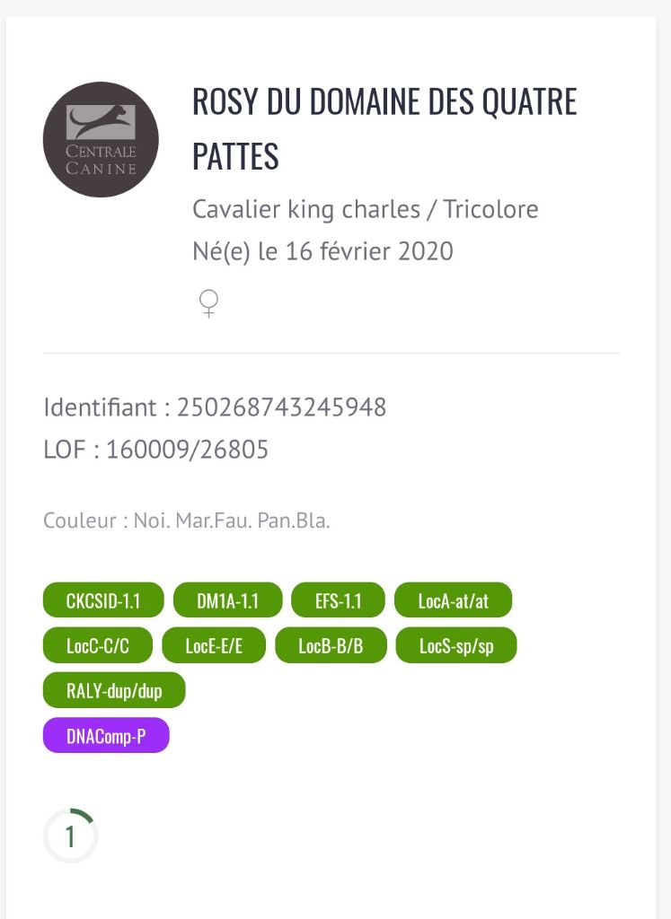The image size is (671, 919).
Task: Click the LOF number 160009/26805
Action: [x=187, y=450]
